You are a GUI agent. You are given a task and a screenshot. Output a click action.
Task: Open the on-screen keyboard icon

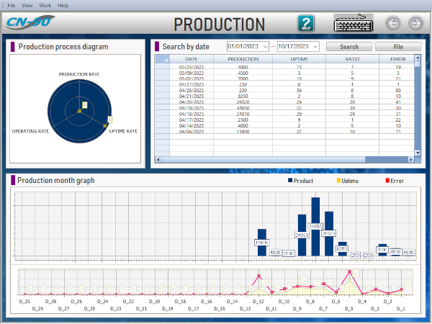pos(354,23)
